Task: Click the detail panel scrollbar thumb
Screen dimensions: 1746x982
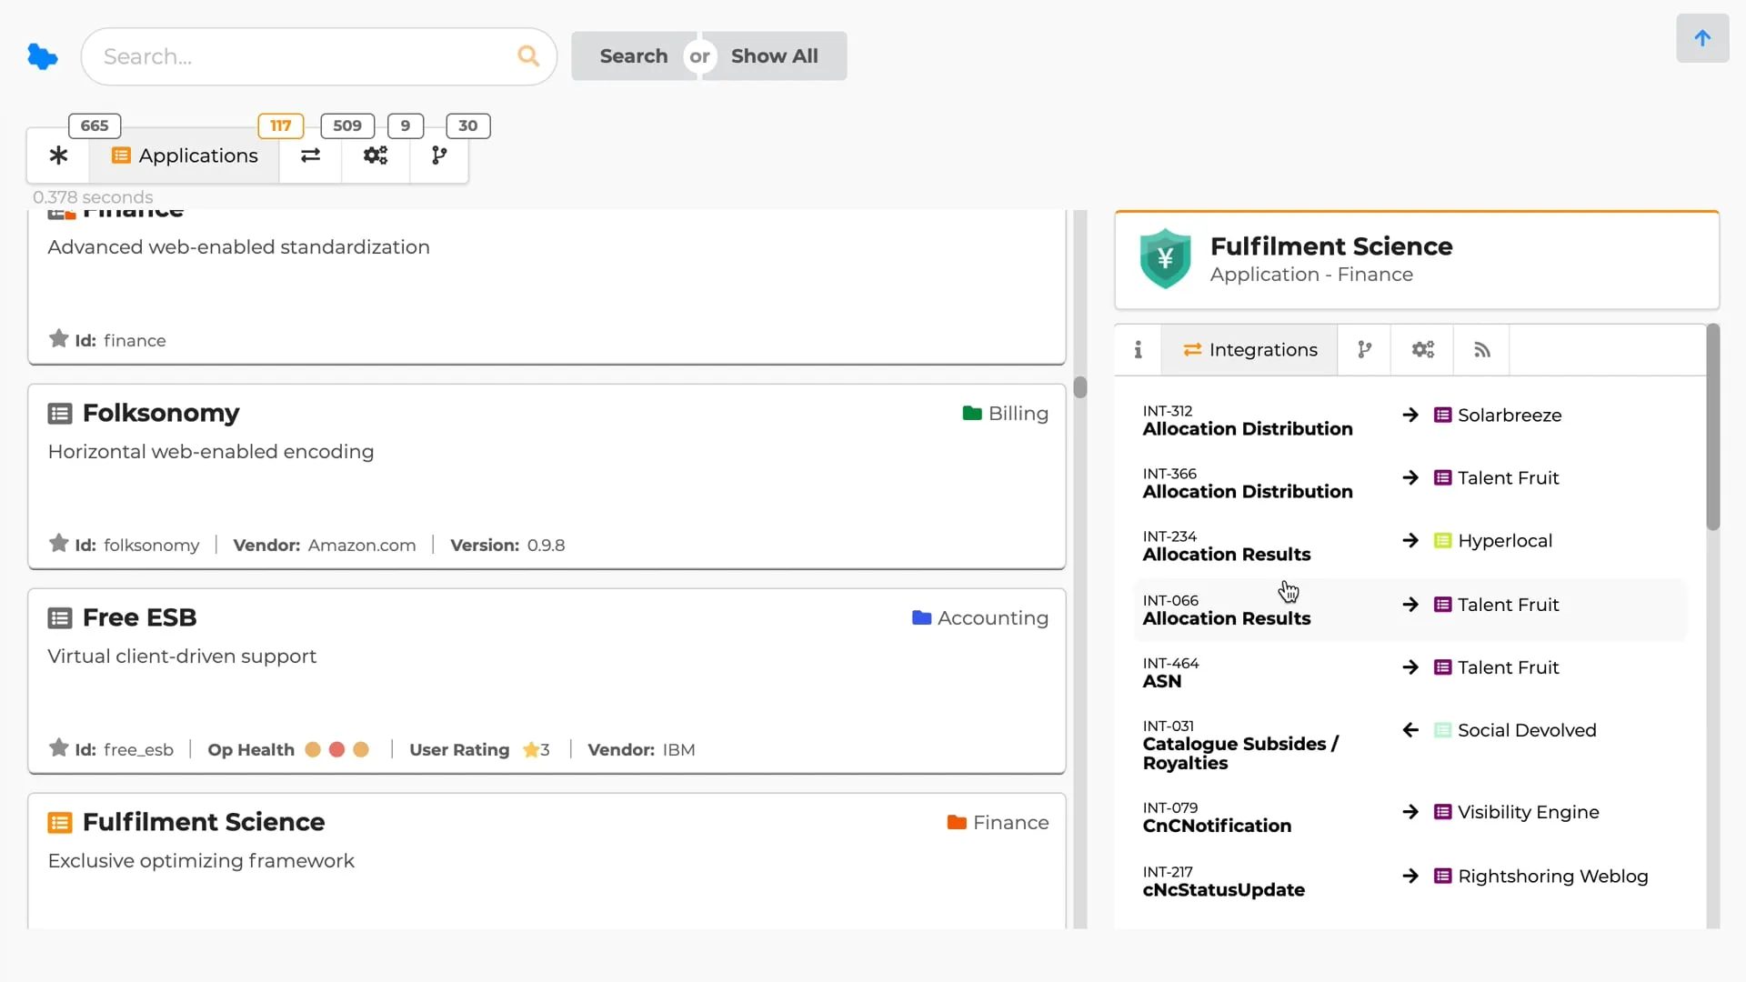Action: click(x=1713, y=427)
